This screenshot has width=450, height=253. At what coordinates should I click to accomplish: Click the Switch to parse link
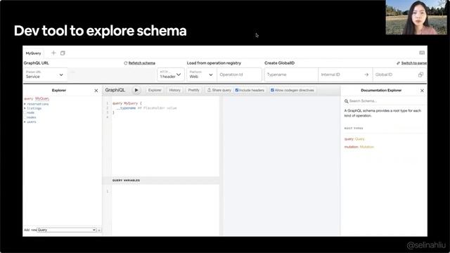[414, 63]
